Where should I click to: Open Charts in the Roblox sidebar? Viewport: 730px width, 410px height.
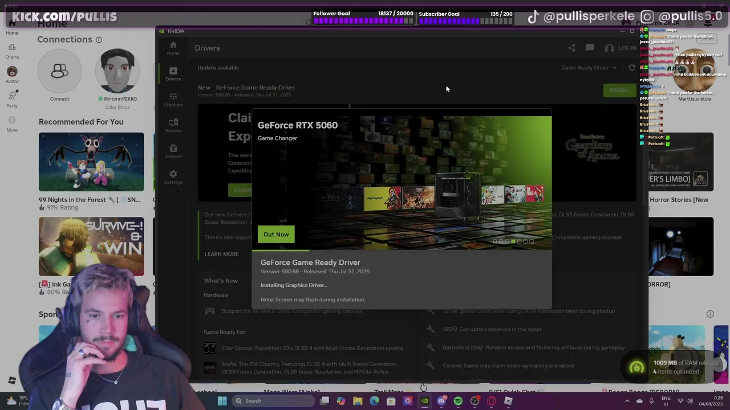[x=12, y=51]
